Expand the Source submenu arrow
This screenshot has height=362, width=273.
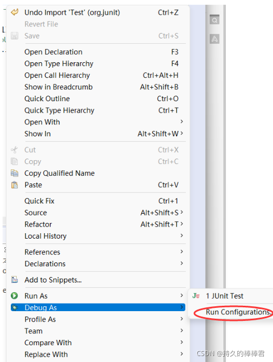point(181,212)
